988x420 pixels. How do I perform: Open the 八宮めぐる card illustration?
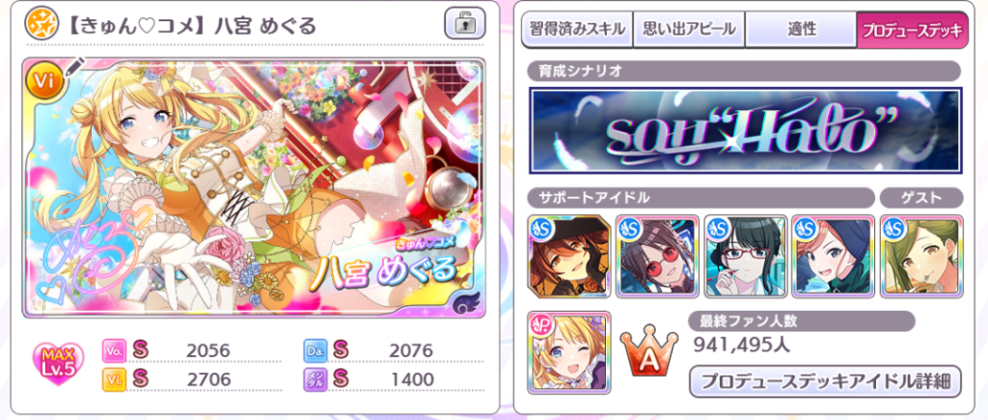254,188
